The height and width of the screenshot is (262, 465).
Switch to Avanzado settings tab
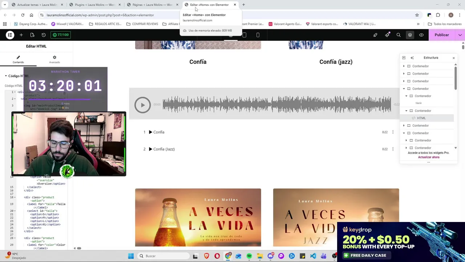coord(54,59)
